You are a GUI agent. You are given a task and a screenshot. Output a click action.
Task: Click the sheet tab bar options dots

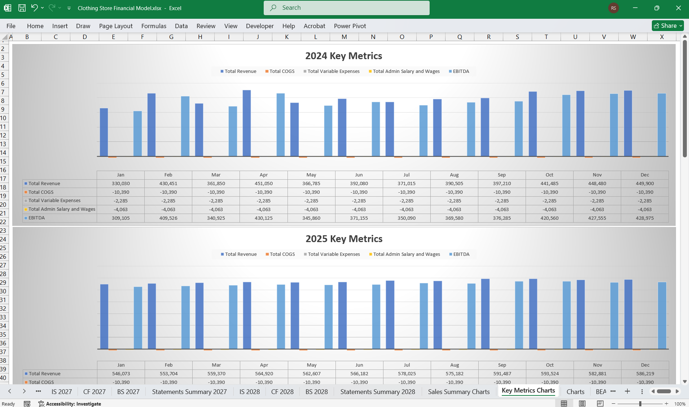point(642,391)
